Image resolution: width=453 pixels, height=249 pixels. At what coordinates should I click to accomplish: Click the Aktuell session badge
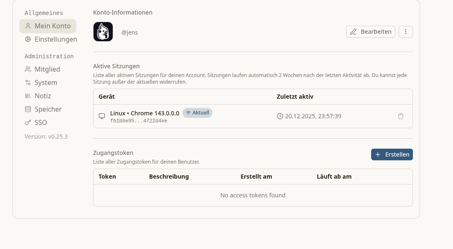[x=197, y=113]
